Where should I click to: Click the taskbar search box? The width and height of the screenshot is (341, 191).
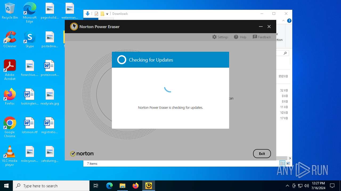51,186
